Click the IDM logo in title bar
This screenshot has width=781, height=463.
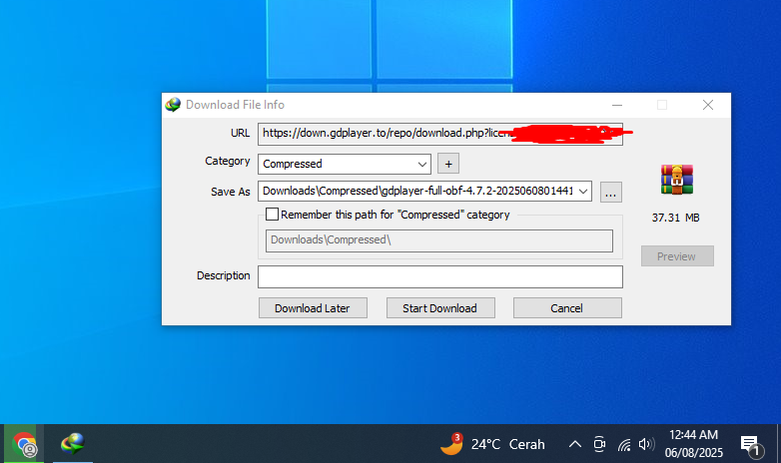point(173,105)
